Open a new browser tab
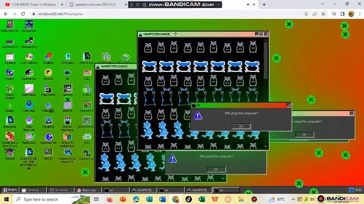The width and height of the screenshot is (364, 204). pos(264,5)
